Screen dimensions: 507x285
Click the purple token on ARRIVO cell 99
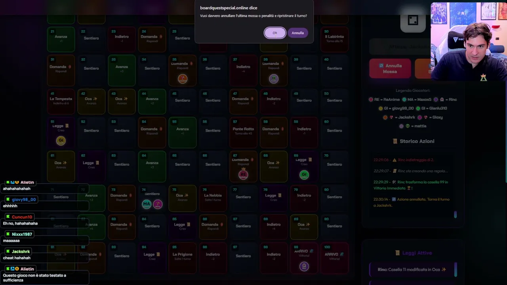click(304, 266)
